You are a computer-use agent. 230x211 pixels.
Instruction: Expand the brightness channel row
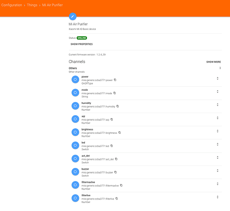[217, 131]
